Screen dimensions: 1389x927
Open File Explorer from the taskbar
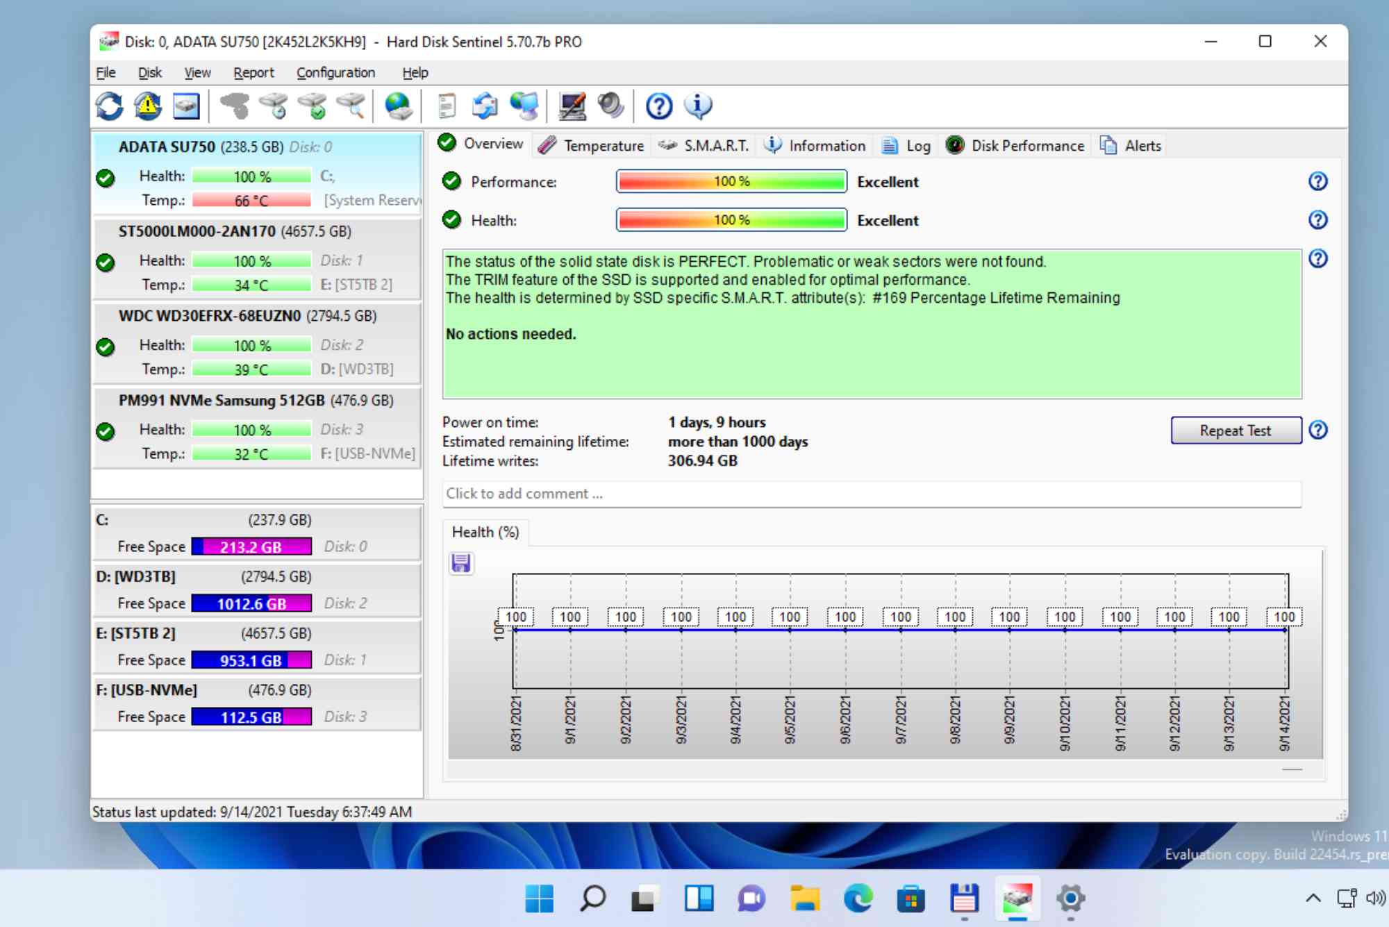click(x=805, y=899)
